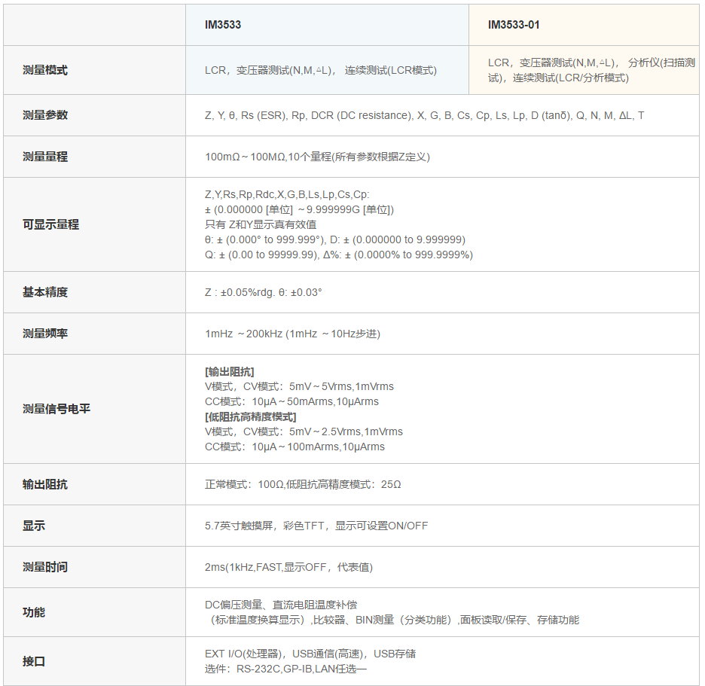This screenshot has height=686, width=705.
Task: Click the [输出阻抗] heading in signal level cell
Action: (x=229, y=371)
